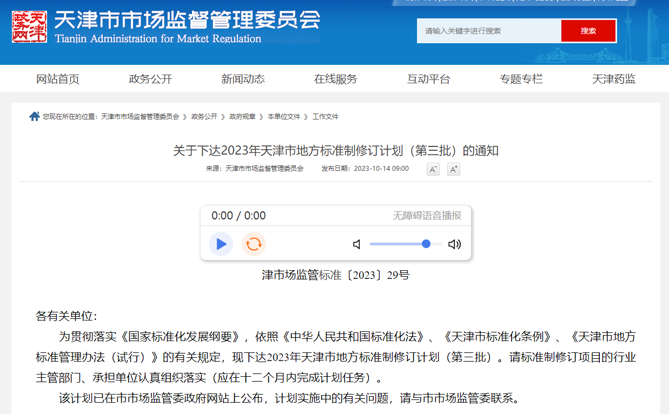Click the orange audio replay icon
Viewport: 669px width, 414px height.
click(254, 244)
